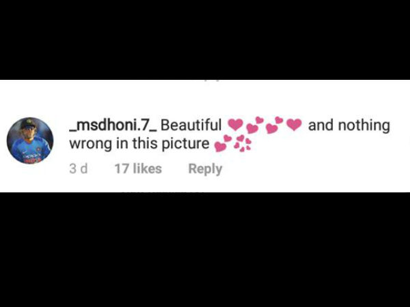Click the last pink heart before 'and nothing'

[x=294, y=125]
